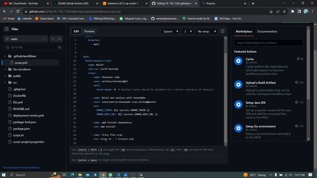Open browser extensions puzzle icon
Screen dimensions: 317x178
pyautogui.click(x=293, y=11)
